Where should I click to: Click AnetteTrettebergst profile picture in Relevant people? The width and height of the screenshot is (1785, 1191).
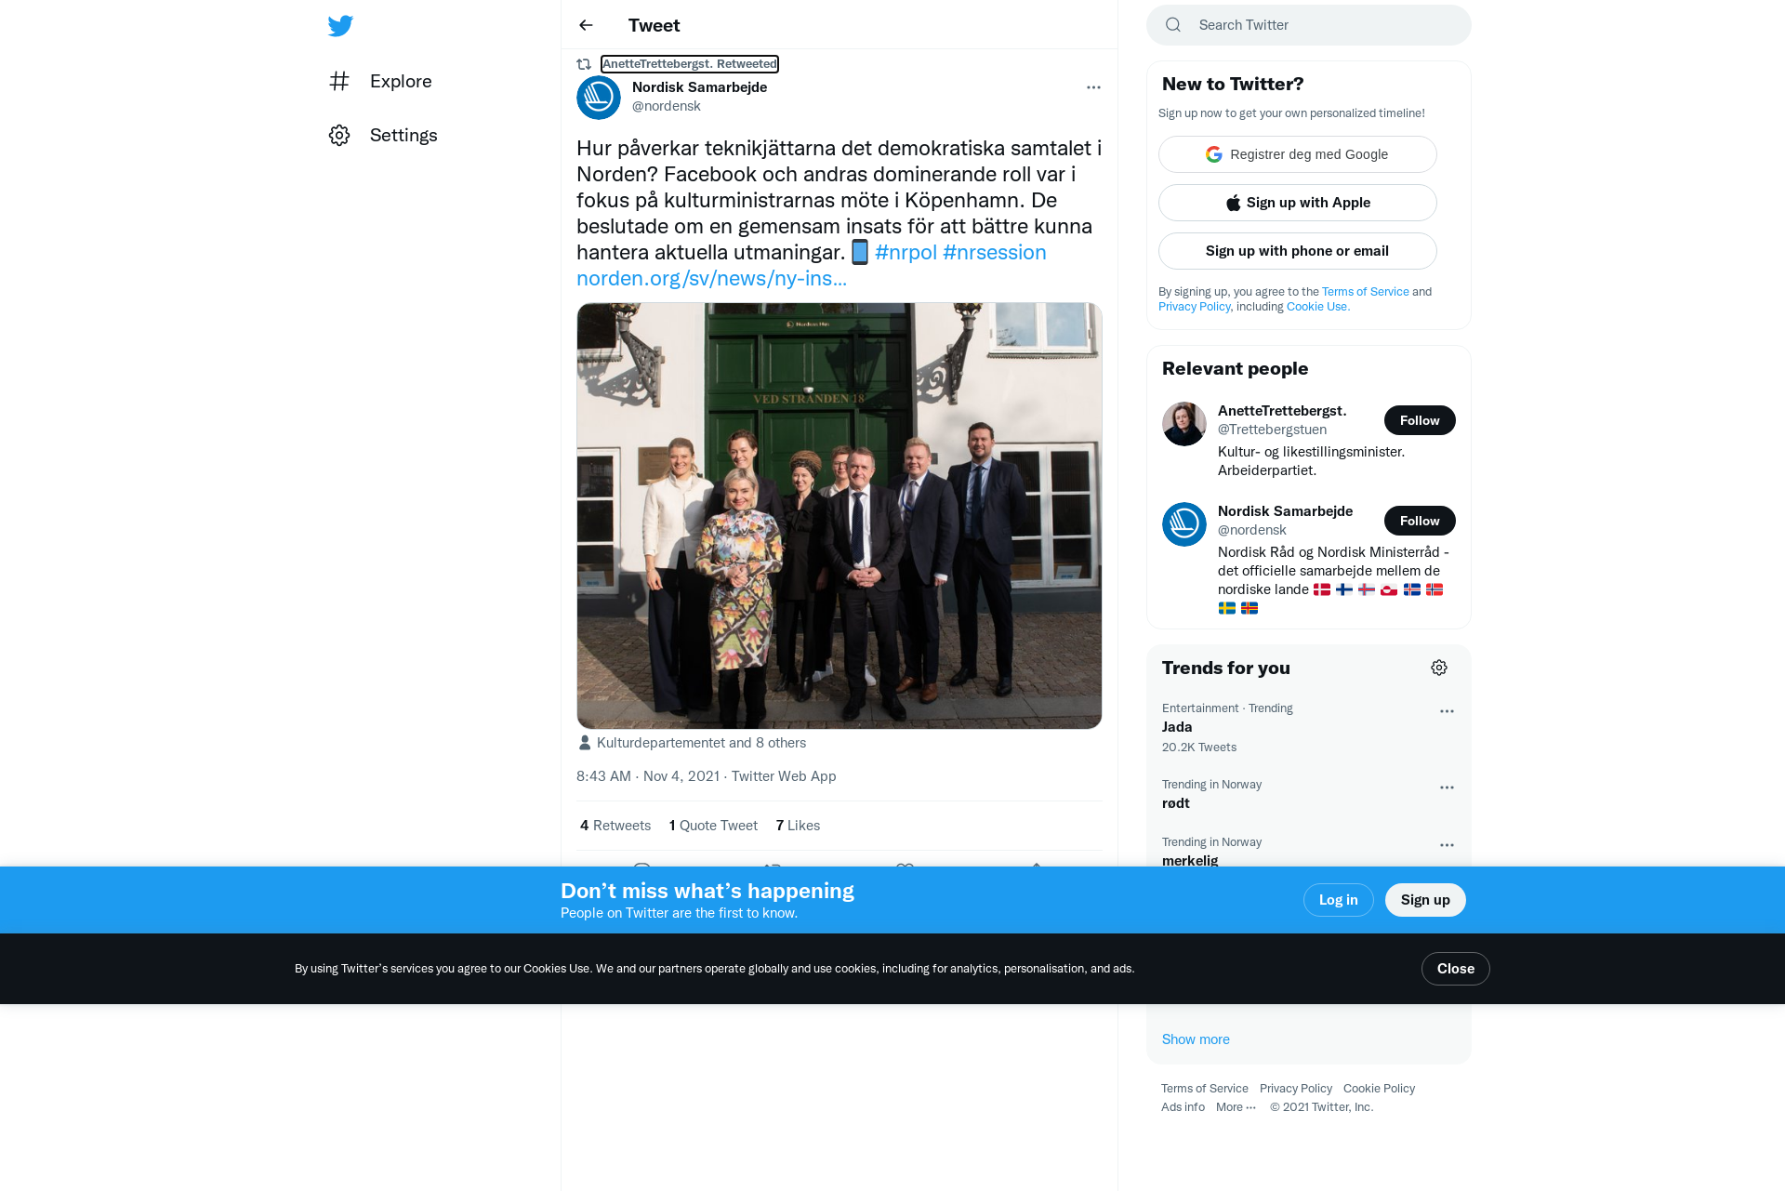point(1184,424)
